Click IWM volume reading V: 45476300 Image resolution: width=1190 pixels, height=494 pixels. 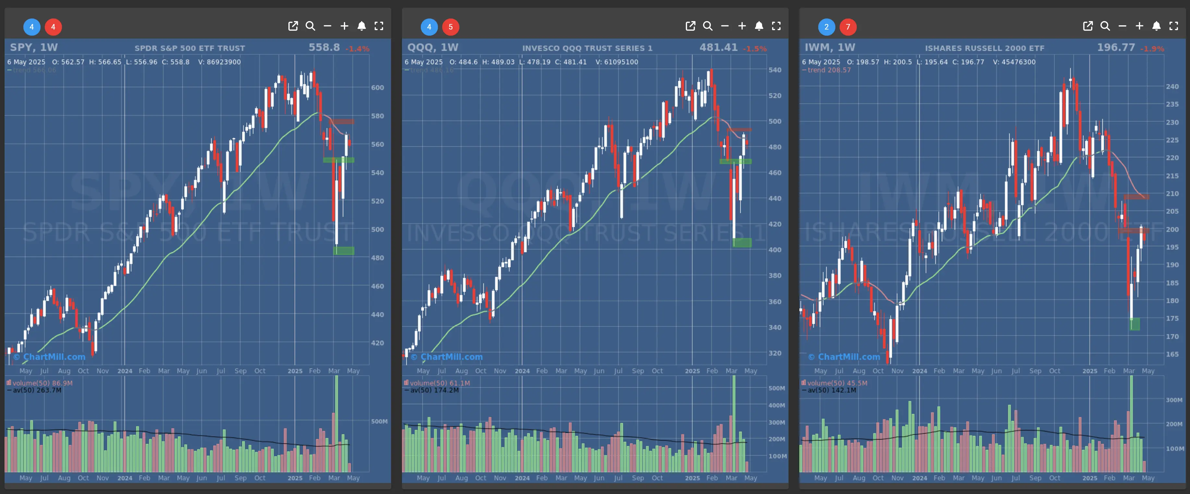pos(1014,62)
